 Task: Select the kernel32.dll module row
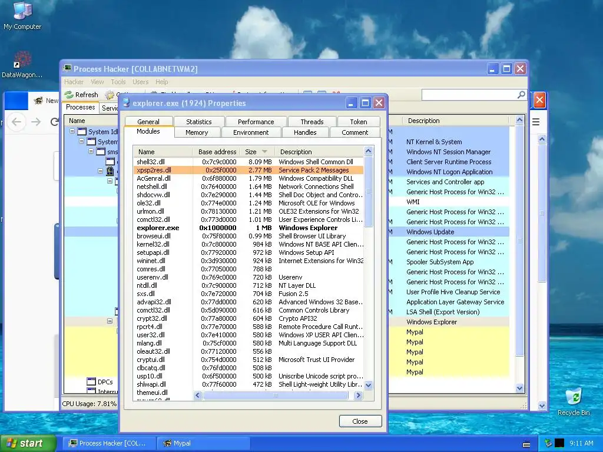[x=249, y=244]
